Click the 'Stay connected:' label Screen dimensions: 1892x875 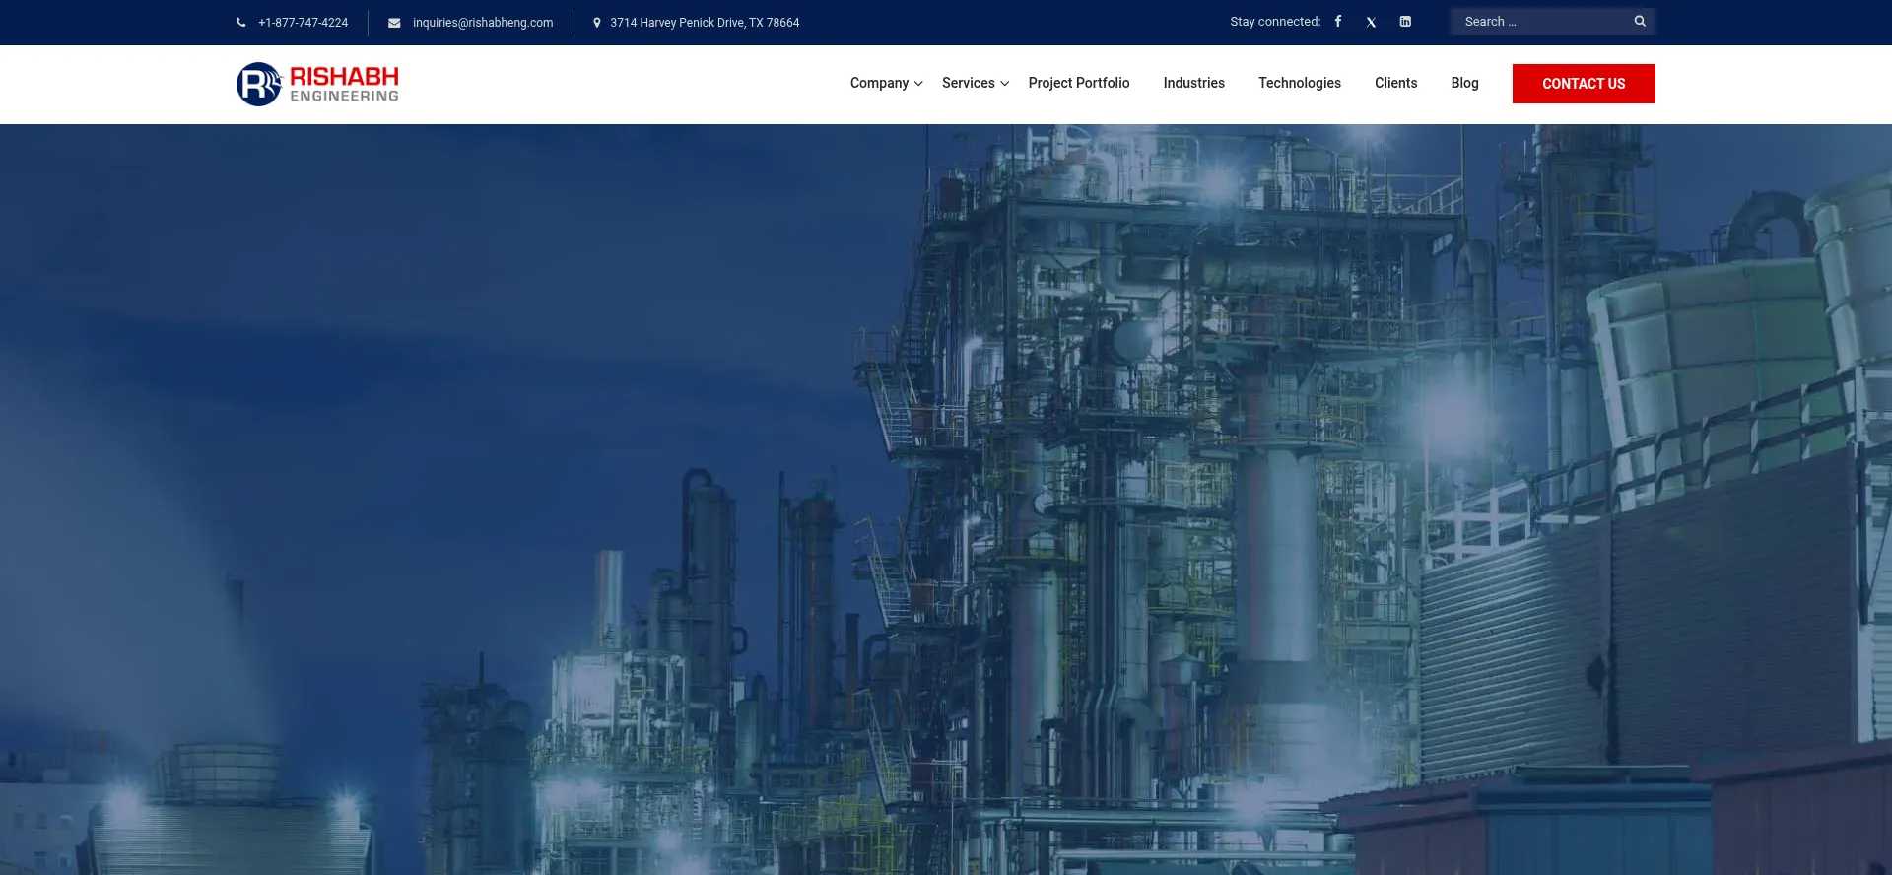[1275, 22]
